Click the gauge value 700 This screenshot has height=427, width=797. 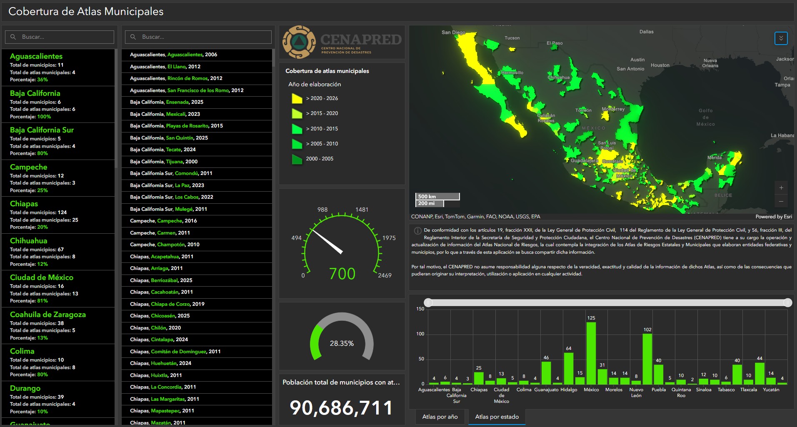342,274
